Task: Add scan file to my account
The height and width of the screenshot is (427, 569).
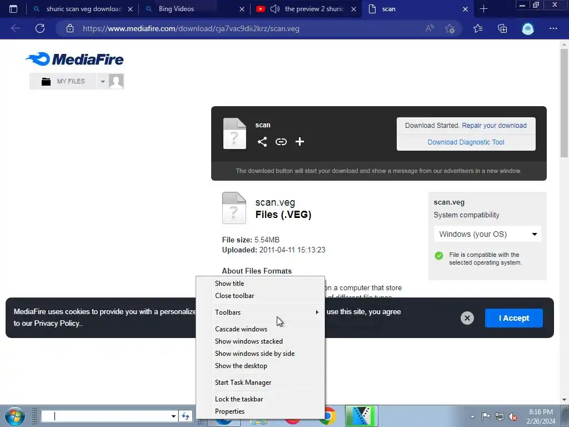Action: click(300, 142)
